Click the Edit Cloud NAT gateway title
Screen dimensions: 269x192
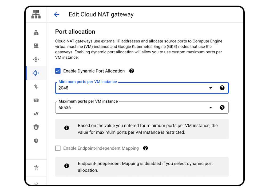click(101, 14)
